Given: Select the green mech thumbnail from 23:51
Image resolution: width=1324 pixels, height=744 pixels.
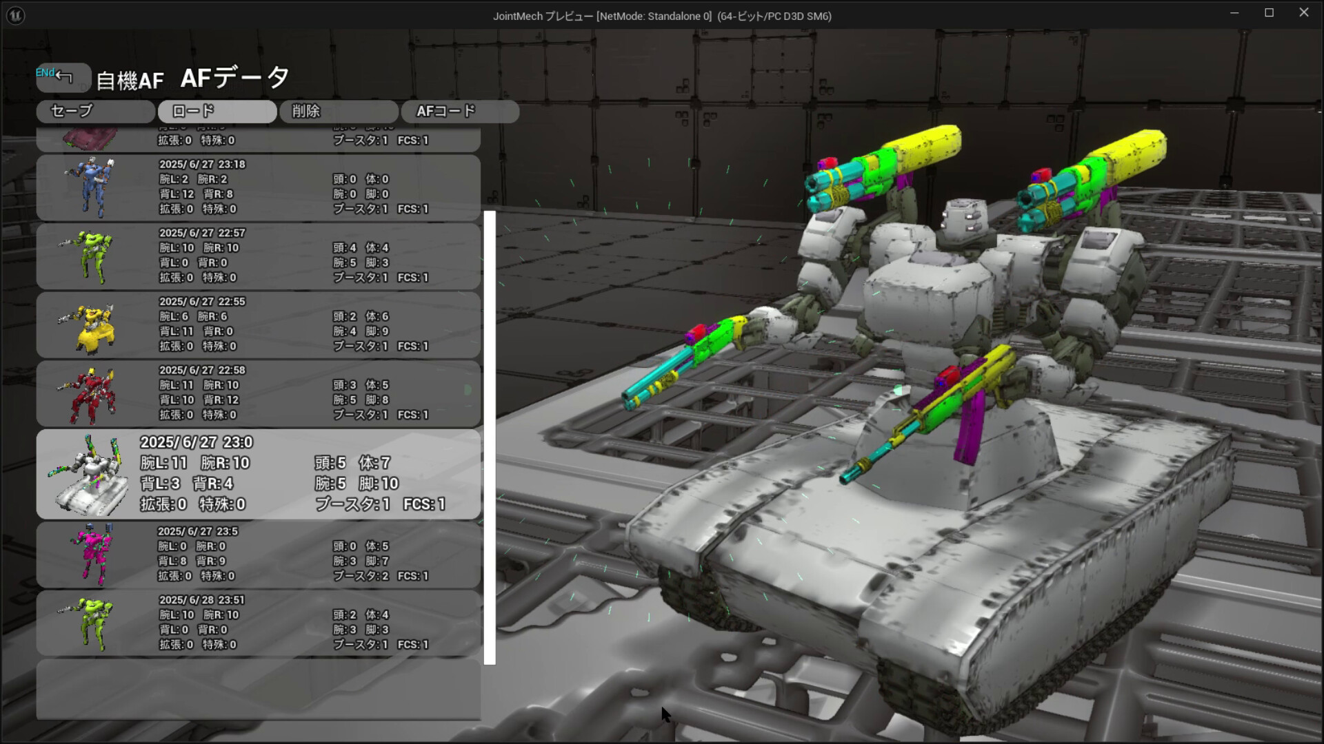Looking at the screenshot, I should pyautogui.click(x=94, y=622).
